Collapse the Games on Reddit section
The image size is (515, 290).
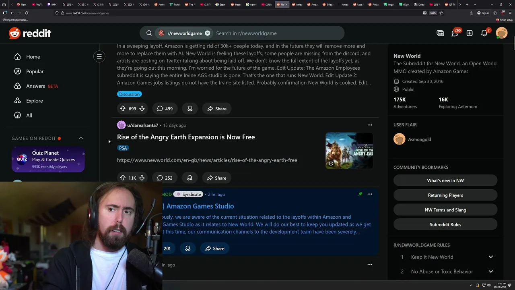[x=81, y=138]
